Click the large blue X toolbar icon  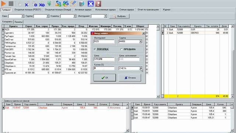coord(91,4)
